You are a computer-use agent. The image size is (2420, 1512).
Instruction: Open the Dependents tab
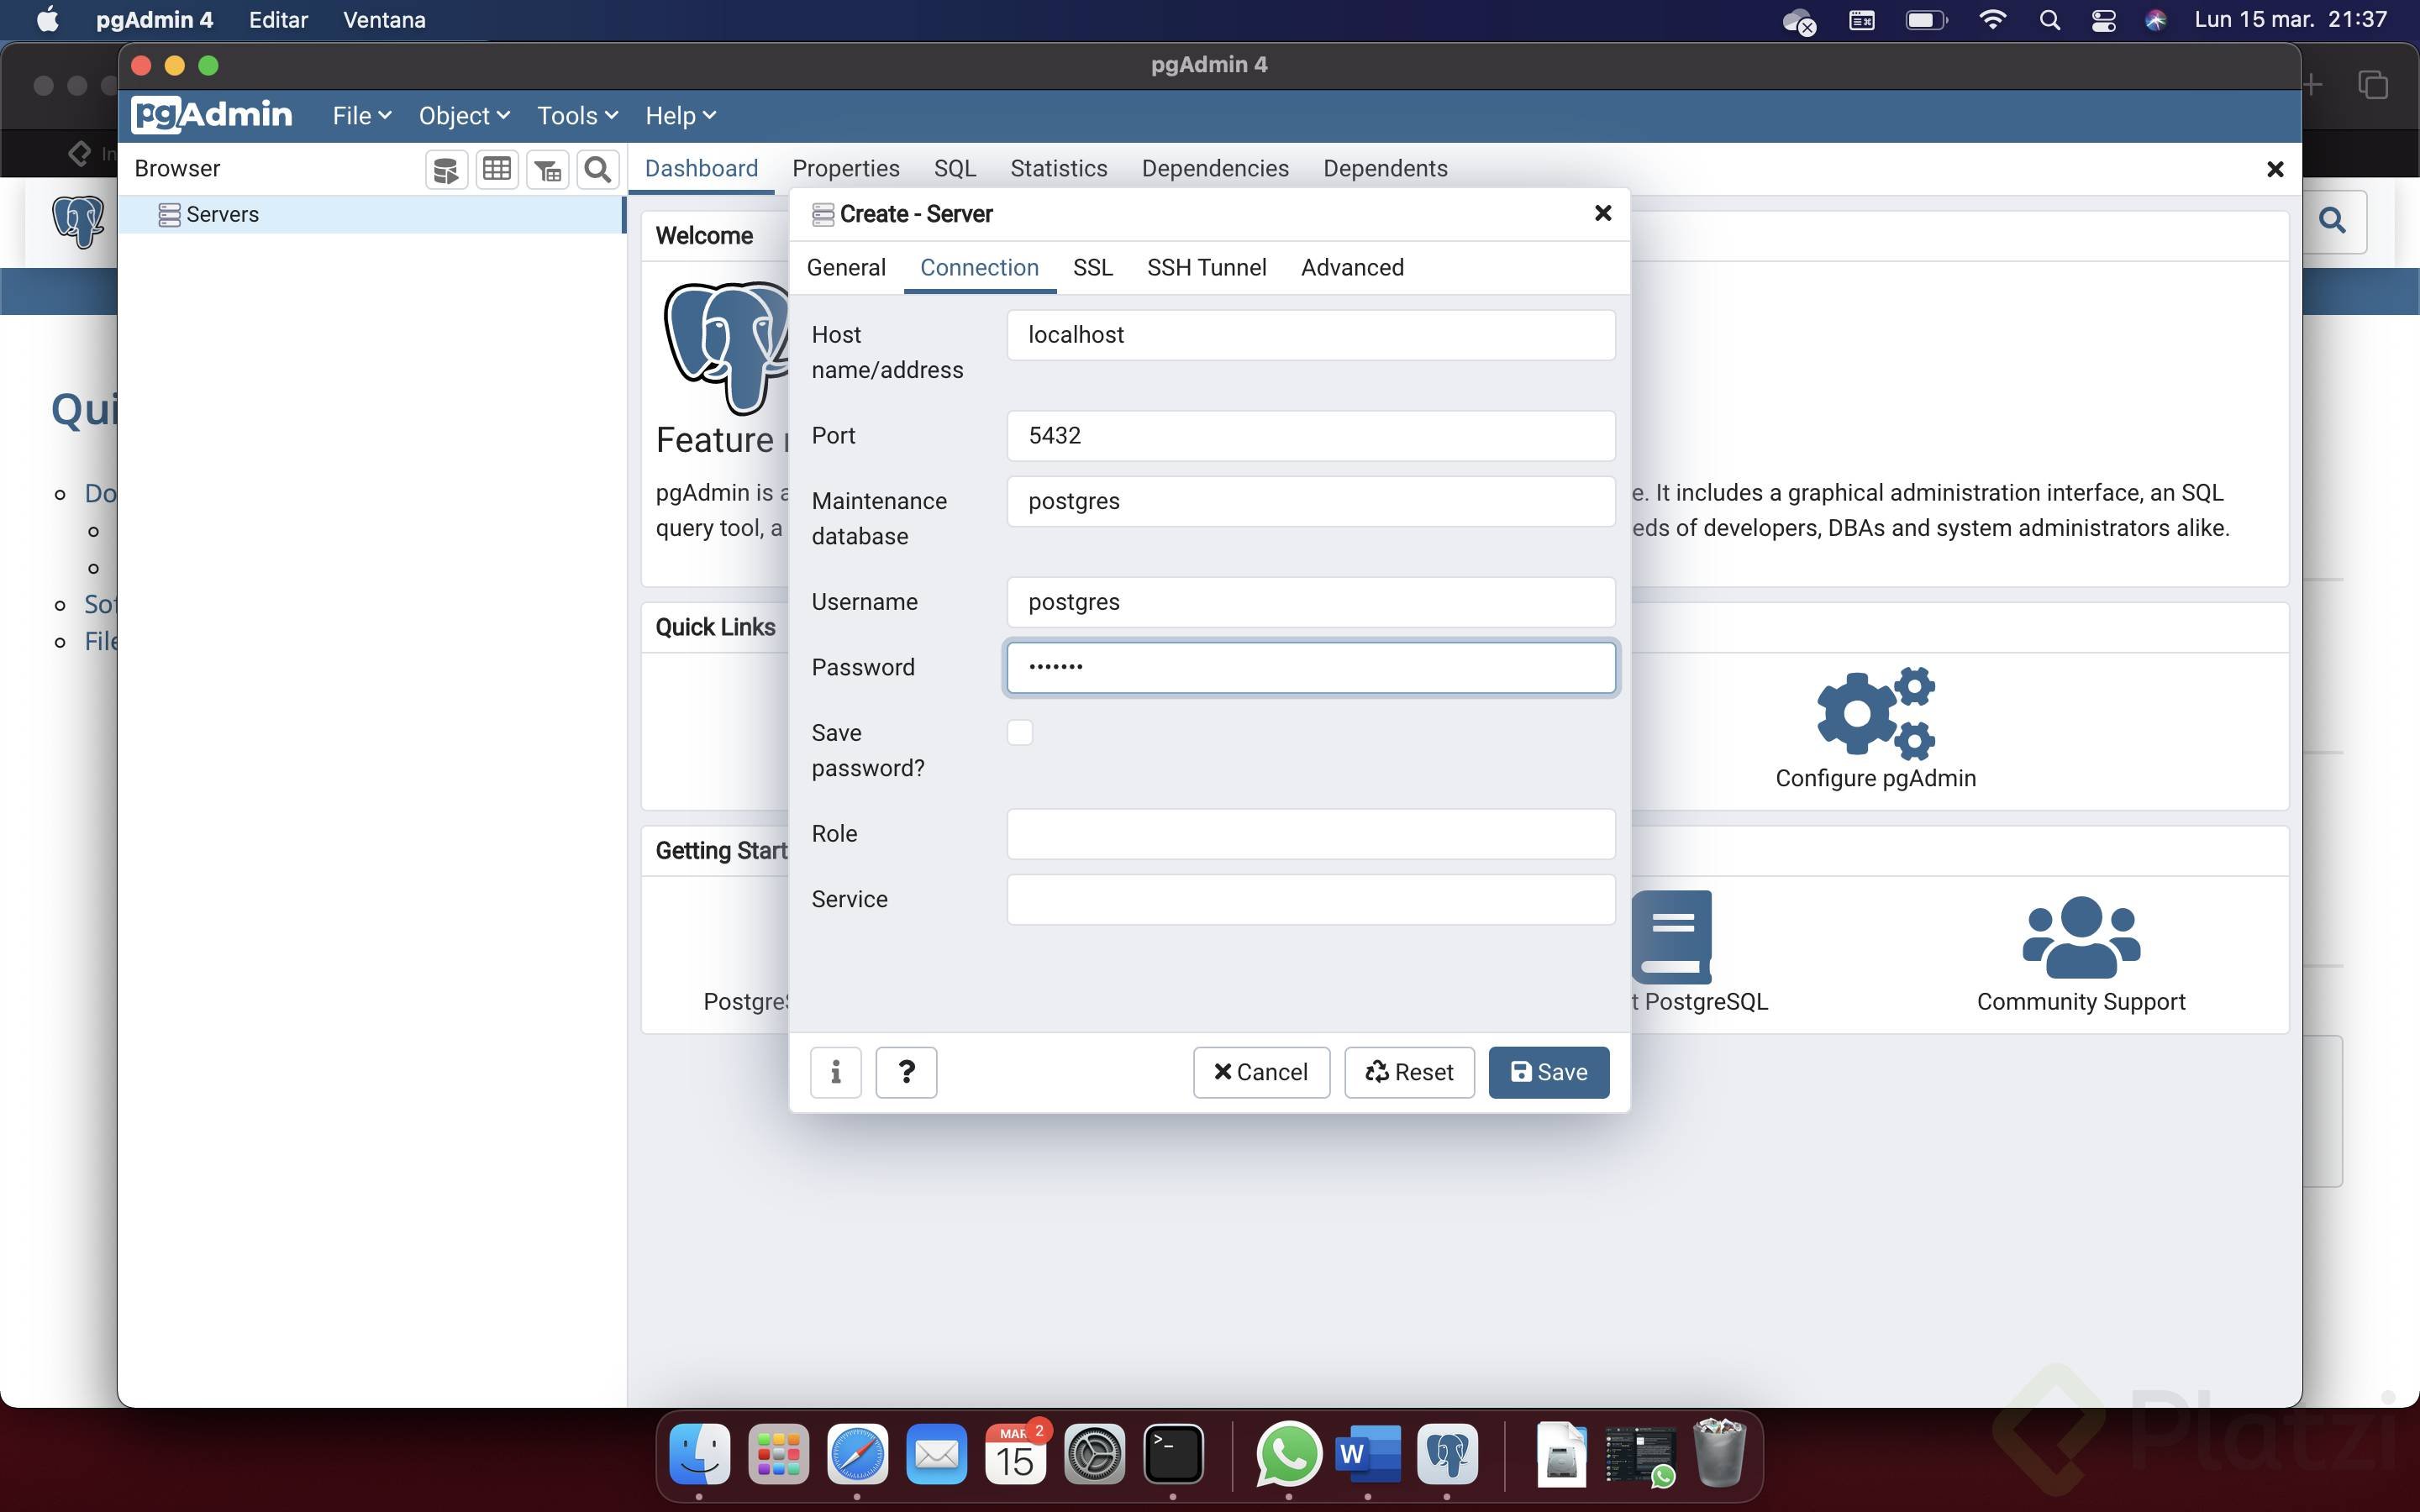[x=1385, y=169]
